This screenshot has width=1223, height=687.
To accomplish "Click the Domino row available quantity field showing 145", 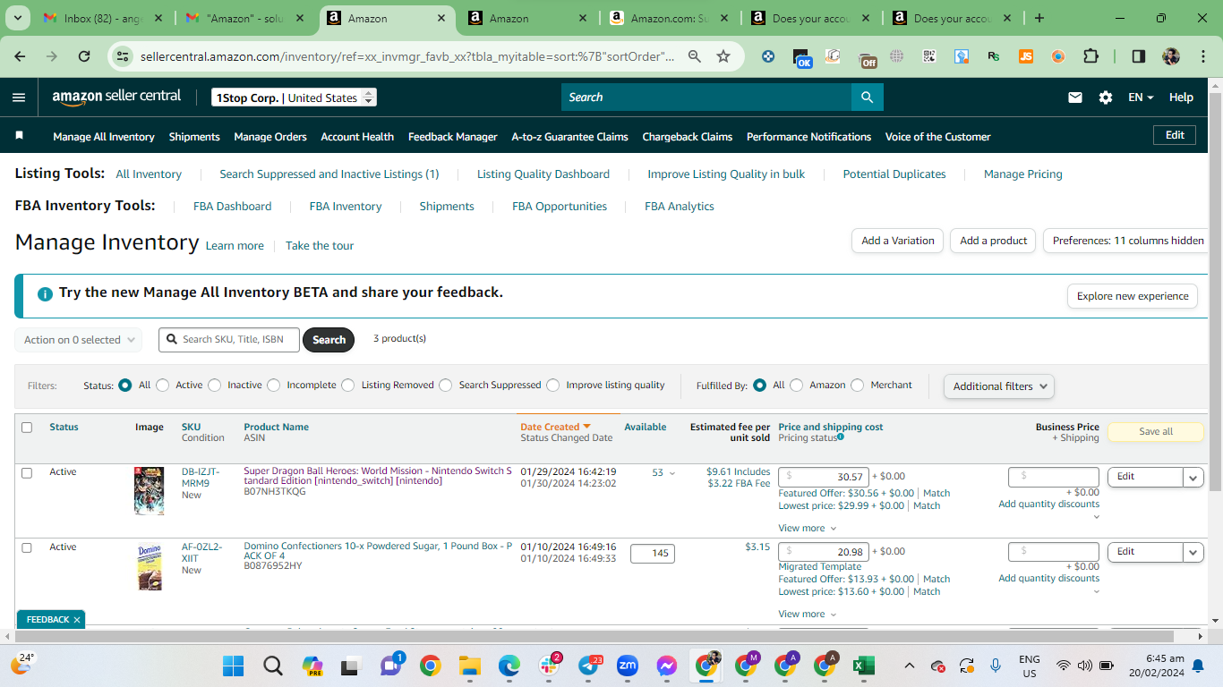I will click(653, 554).
